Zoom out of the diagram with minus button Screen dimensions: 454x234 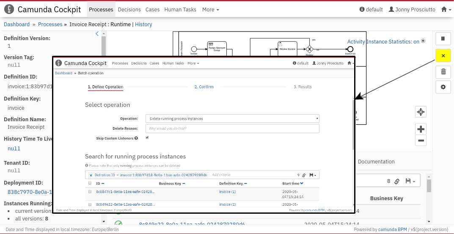coord(421,141)
